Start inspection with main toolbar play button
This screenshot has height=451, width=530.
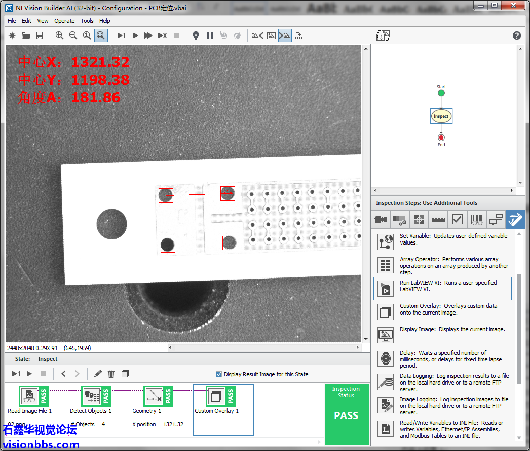click(x=136, y=36)
